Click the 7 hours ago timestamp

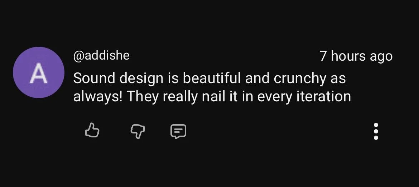click(356, 57)
